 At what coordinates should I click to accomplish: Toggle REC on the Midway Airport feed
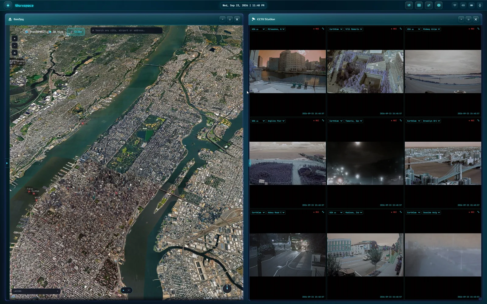click(x=471, y=29)
